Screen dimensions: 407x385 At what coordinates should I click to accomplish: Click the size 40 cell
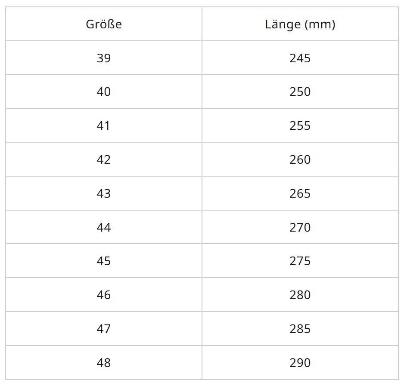click(x=104, y=92)
